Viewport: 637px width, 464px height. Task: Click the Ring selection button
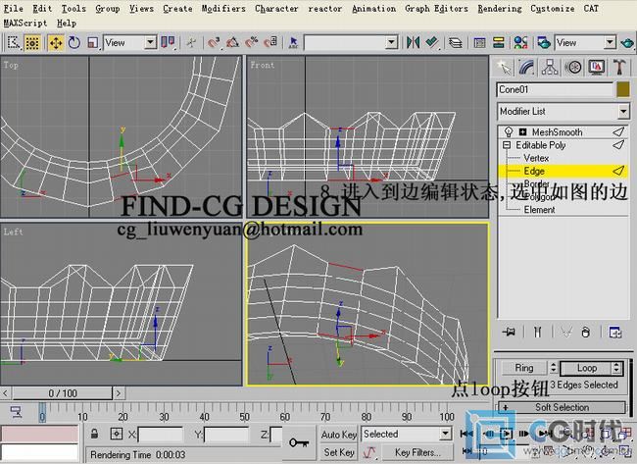pos(524,368)
